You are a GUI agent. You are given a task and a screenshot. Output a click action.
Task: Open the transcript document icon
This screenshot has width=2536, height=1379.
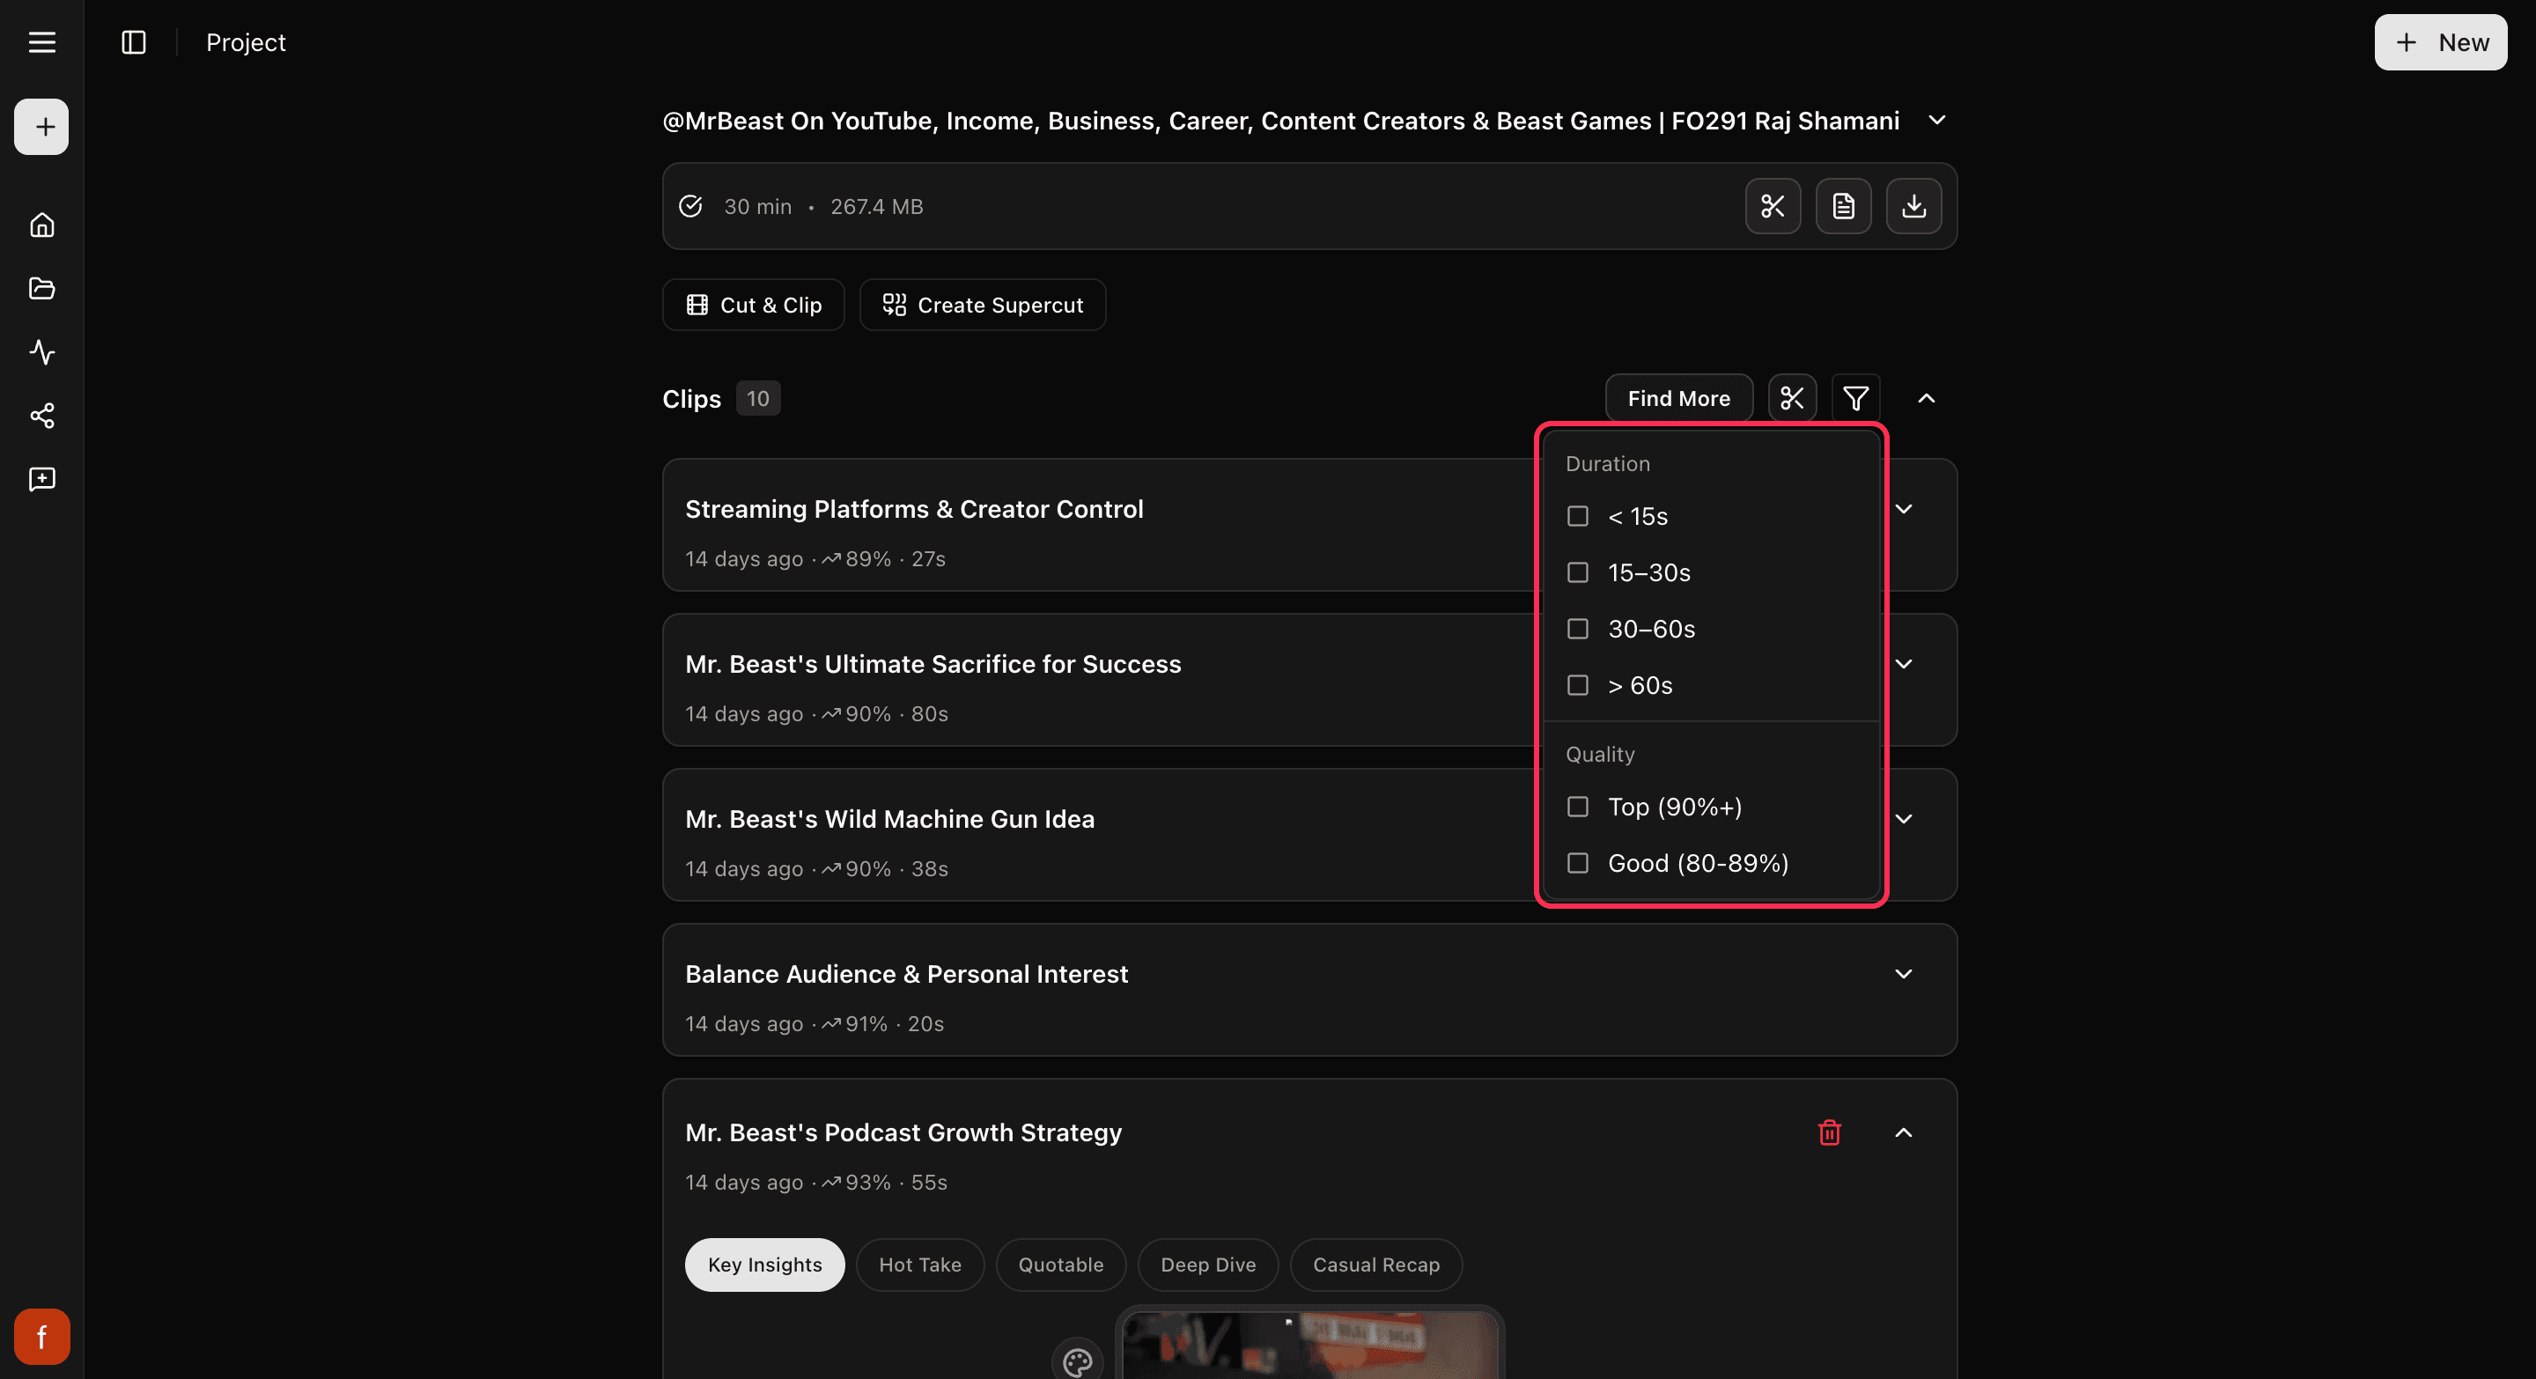click(1843, 207)
